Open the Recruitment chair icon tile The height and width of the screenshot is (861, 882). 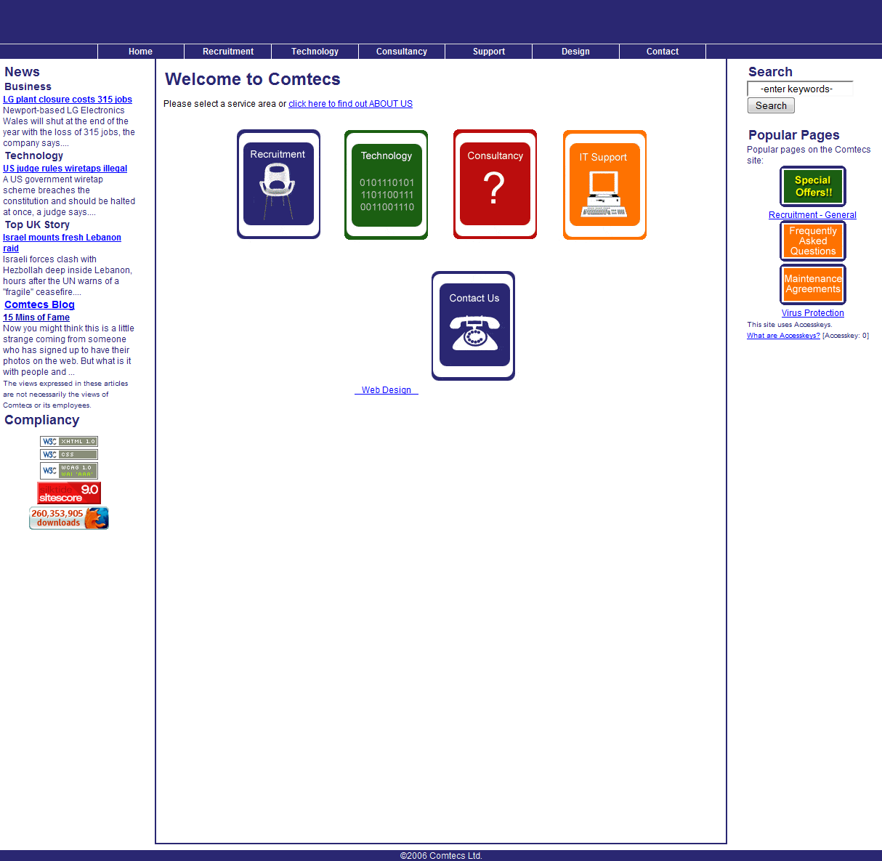278,185
